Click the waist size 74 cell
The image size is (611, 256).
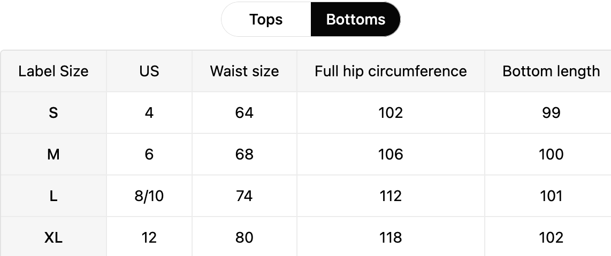coord(245,196)
